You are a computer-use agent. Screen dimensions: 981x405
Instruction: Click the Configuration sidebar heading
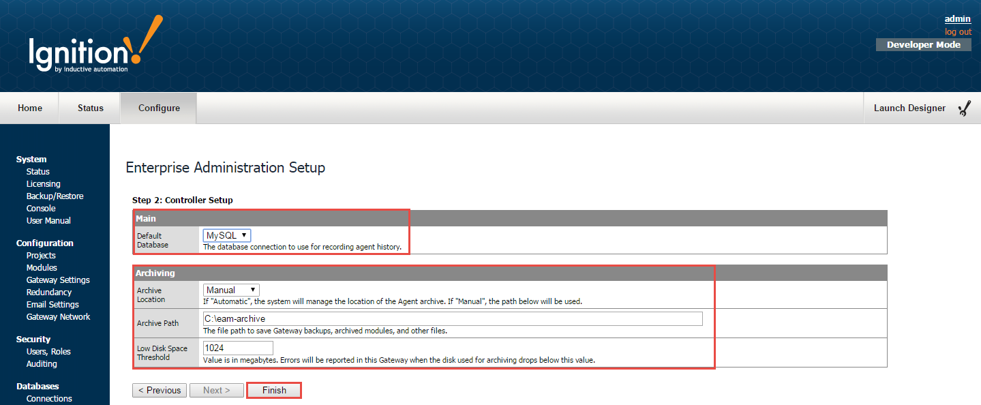point(44,243)
